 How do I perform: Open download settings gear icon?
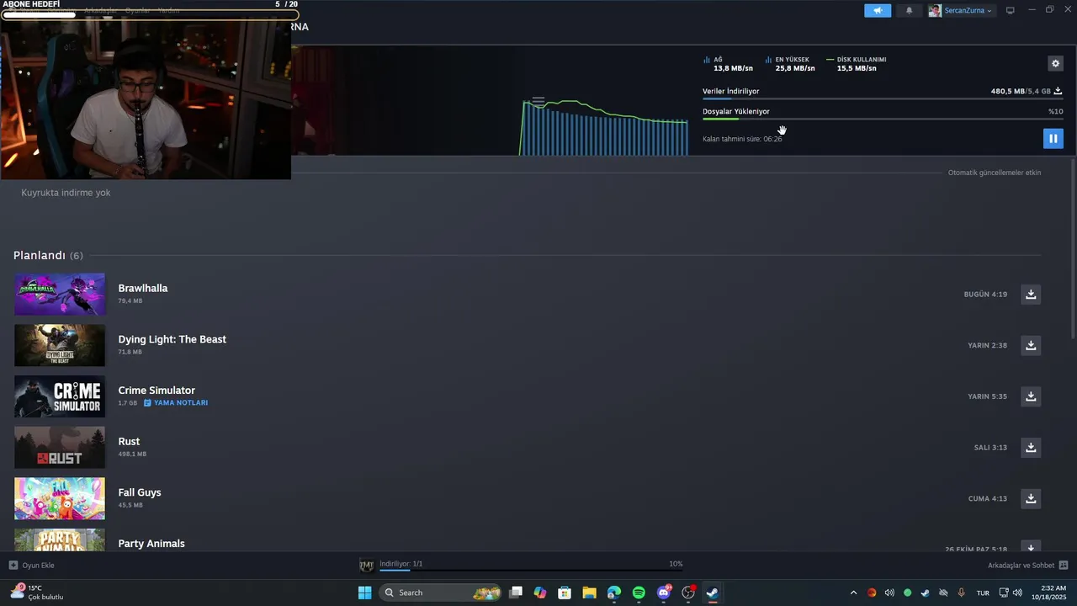(x=1055, y=63)
